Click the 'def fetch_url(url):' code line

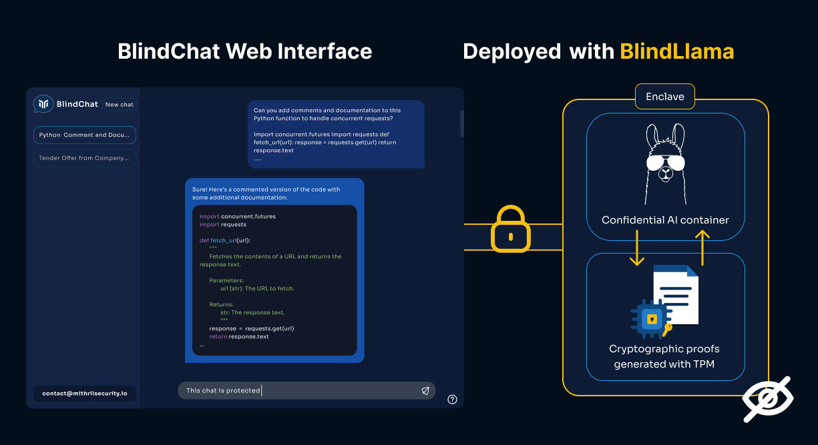[224, 240]
